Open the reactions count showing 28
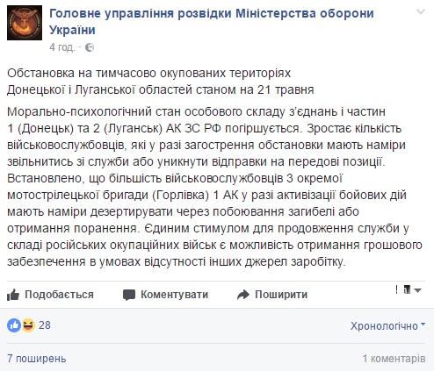Screen dimensions: 434x371 point(45,325)
